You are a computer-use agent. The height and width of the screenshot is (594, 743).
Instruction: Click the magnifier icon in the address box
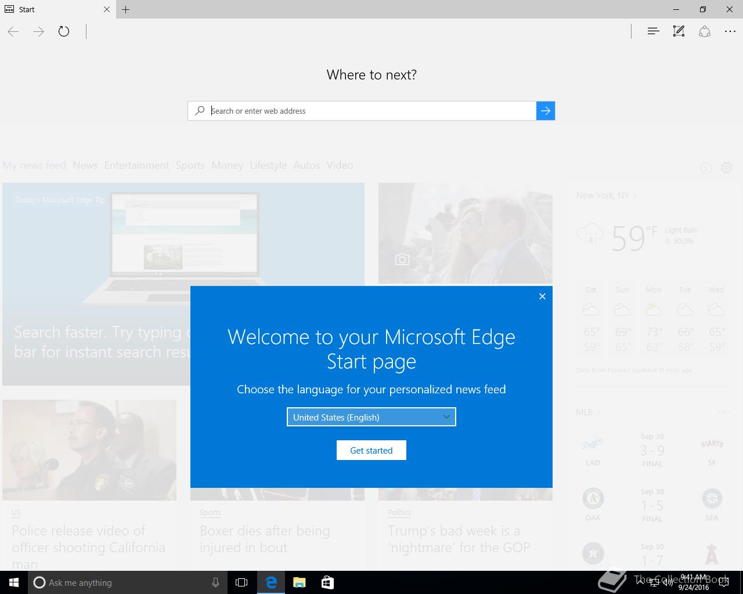pos(200,110)
